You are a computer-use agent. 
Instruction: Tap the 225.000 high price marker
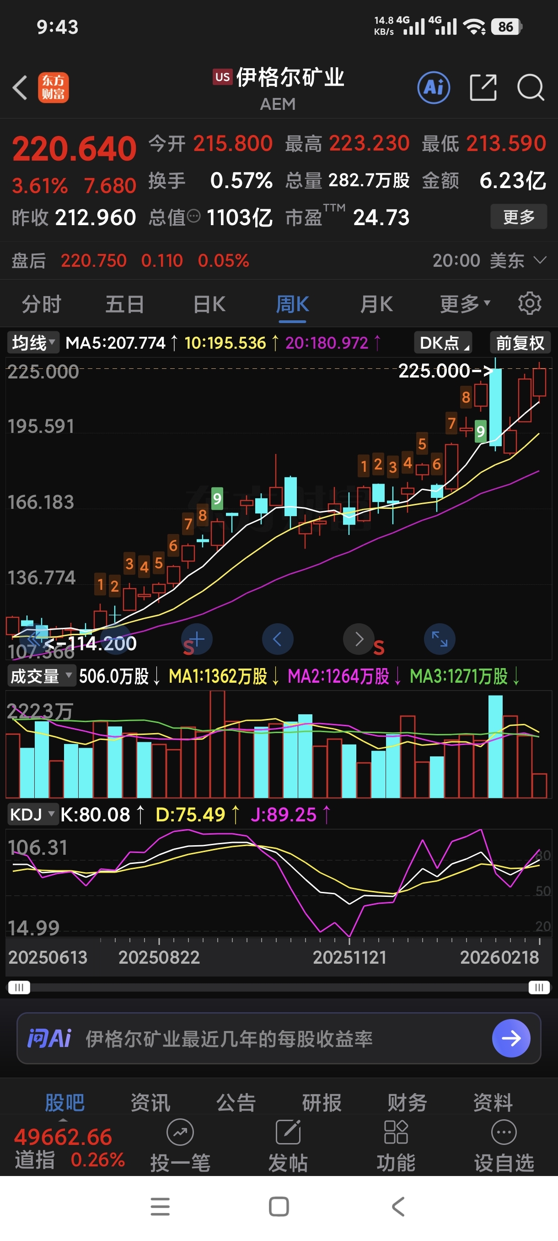pos(445,371)
